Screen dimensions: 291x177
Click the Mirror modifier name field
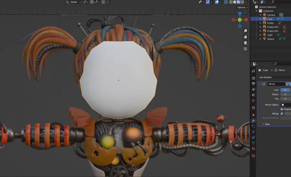point(276,84)
